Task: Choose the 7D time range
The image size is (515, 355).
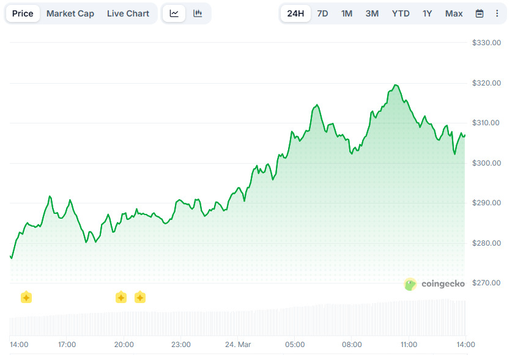Action: click(x=322, y=13)
